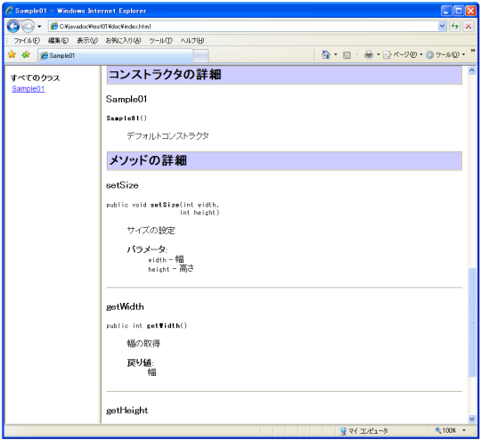Open the ヘルプ(H) menu

click(192, 40)
